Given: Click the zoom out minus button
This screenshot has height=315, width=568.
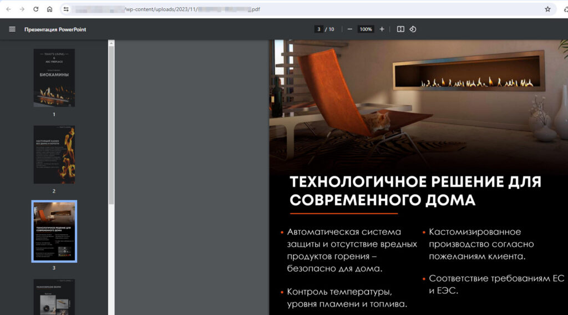Looking at the screenshot, I should [350, 29].
